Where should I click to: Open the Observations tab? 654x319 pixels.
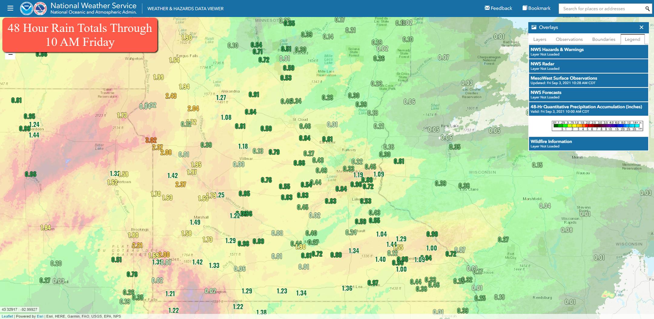[569, 39]
